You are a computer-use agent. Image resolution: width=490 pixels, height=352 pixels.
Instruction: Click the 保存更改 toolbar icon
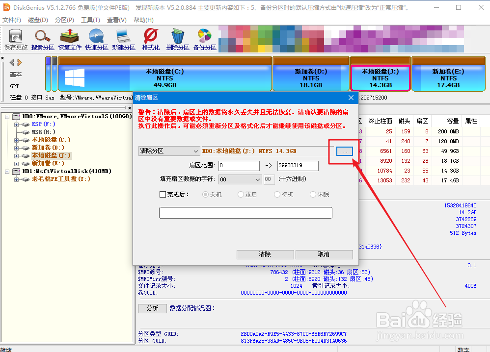pos(15,39)
